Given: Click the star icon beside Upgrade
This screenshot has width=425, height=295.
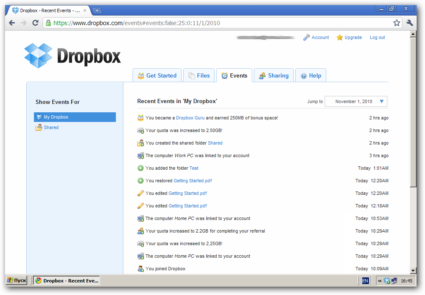Looking at the screenshot, I should coord(340,37).
